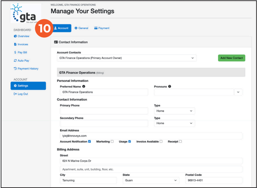The width and height of the screenshot is (257, 188).
Task: Click the Preferred Name field
Action: pos(104,92)
